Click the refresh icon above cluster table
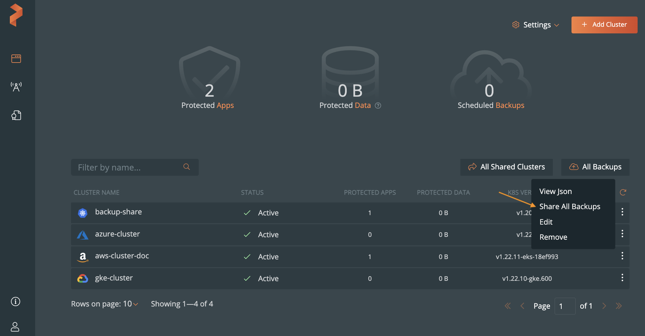This screenshot has height=336, width=645. pos(623,192)
